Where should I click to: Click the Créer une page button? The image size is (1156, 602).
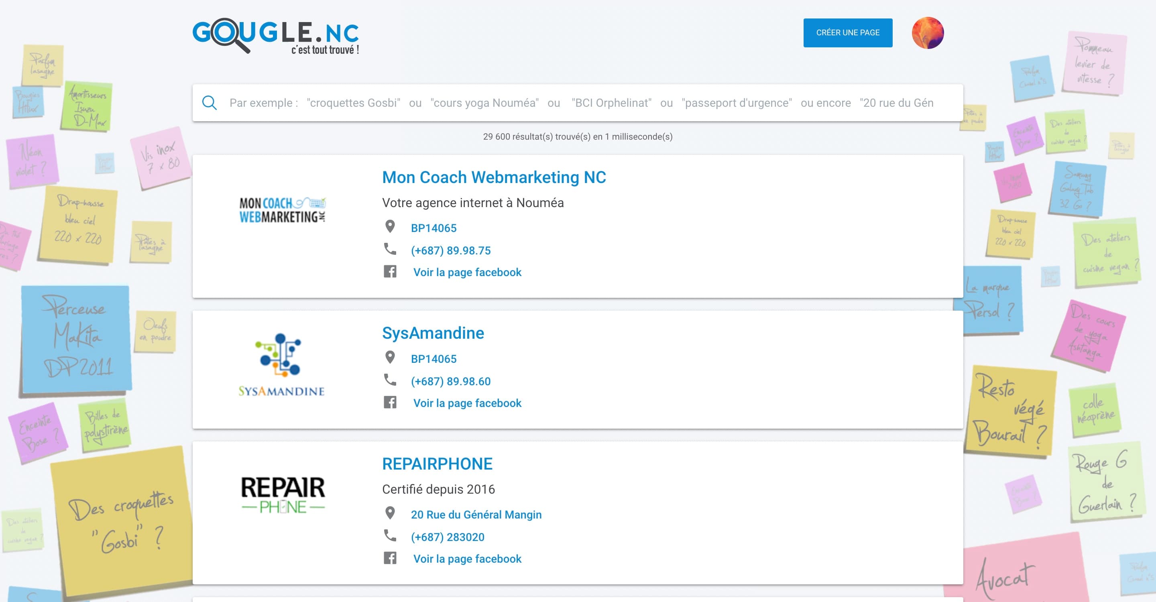pos(847,33)
